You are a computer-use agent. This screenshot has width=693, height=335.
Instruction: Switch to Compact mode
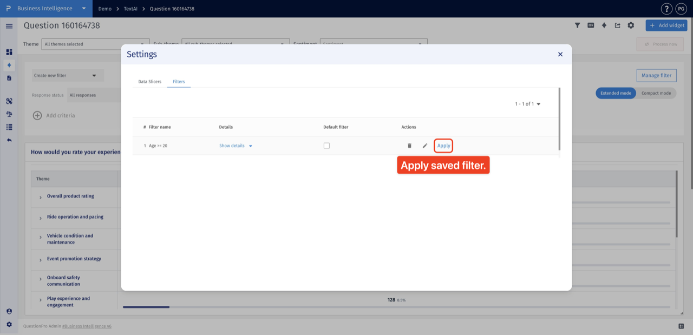pos(656,93)
